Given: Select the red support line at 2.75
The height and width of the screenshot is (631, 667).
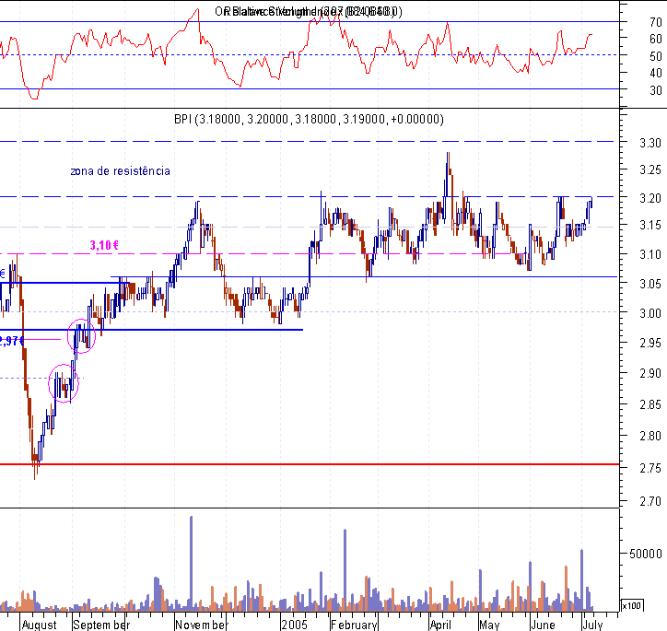Looking at the screenshot, I should tap(310, 464).
